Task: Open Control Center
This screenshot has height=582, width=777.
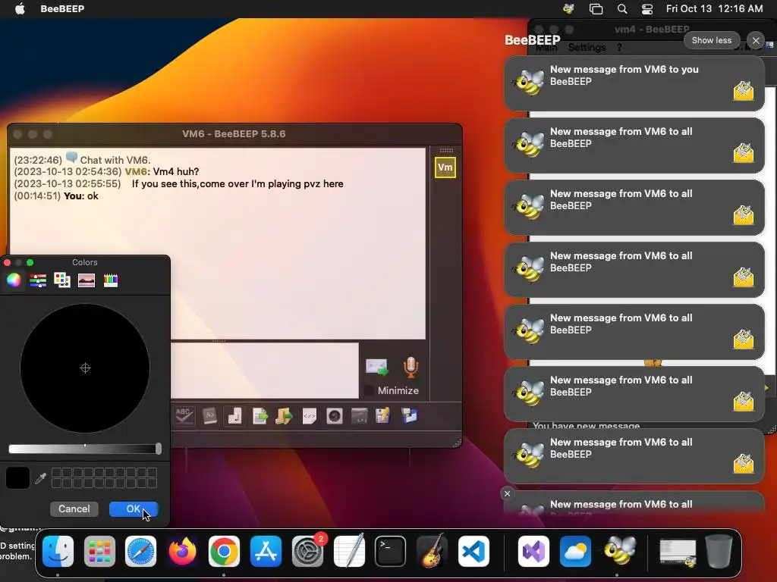Action: [647, 8]
